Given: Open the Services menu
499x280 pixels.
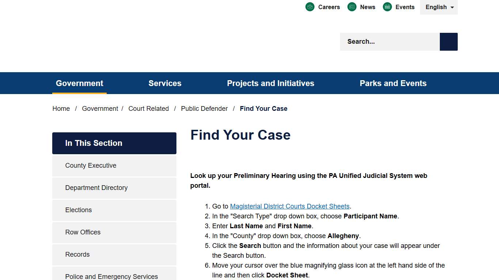Looking at the screenshot, I should 165,83.
